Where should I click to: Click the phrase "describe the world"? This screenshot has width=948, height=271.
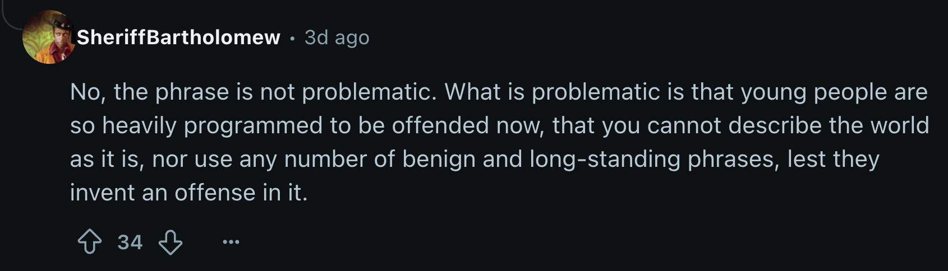pyautogui.click(x=829, y=126)
